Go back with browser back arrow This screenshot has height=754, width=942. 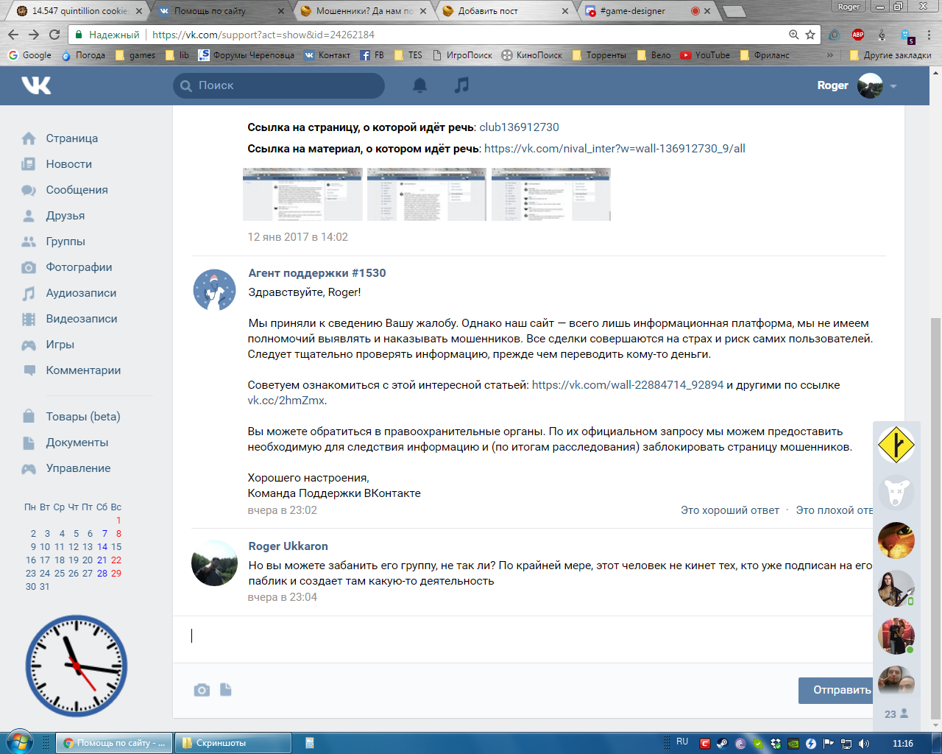(x=13, y=35)
